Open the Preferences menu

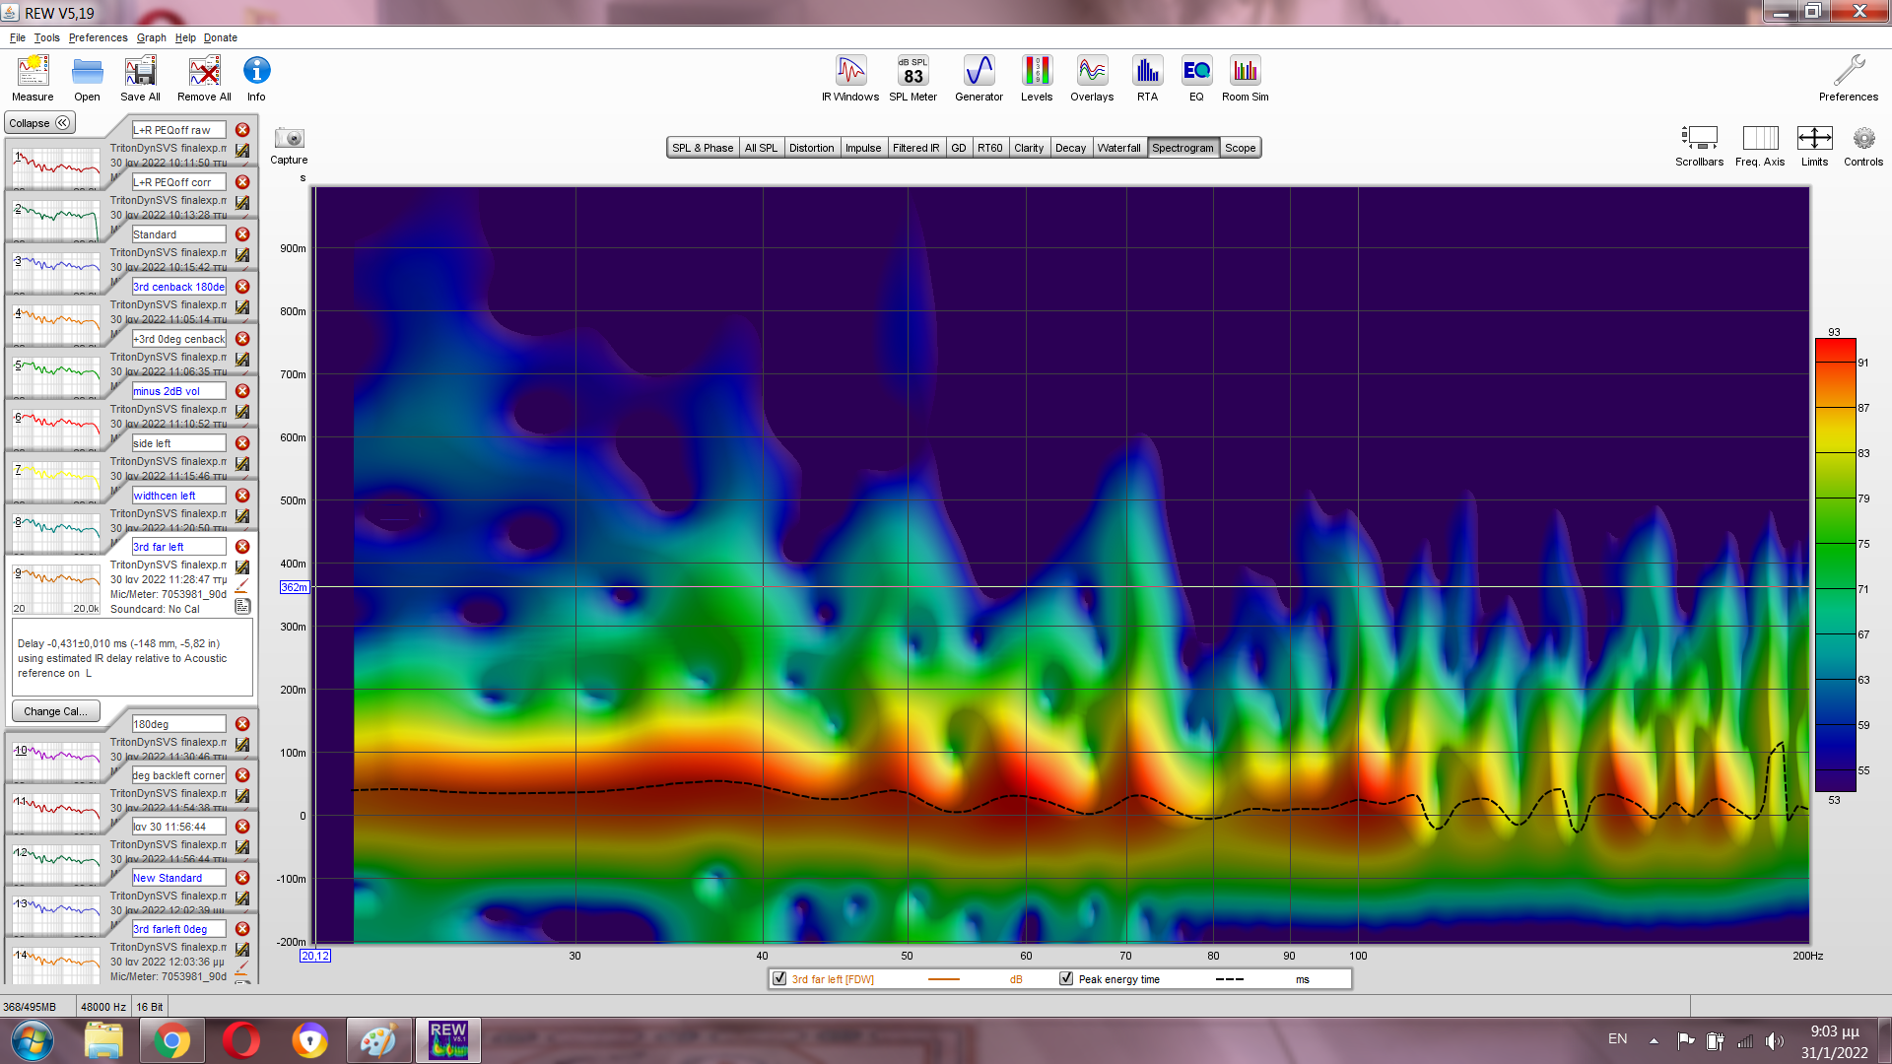(98, 37)
